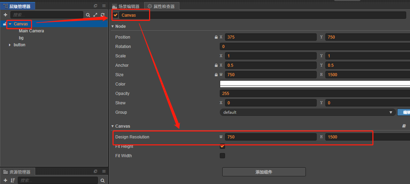Enable the Fit Width checkbox
Screen dimensions: 410x184
point(222,155)
